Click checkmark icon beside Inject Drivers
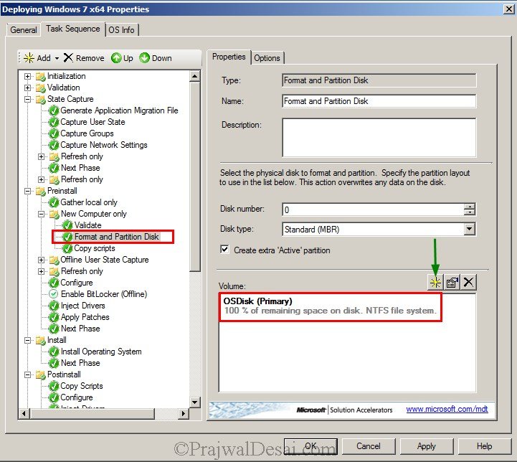Screen dimensions: 517x462 (x=53, y=306)
